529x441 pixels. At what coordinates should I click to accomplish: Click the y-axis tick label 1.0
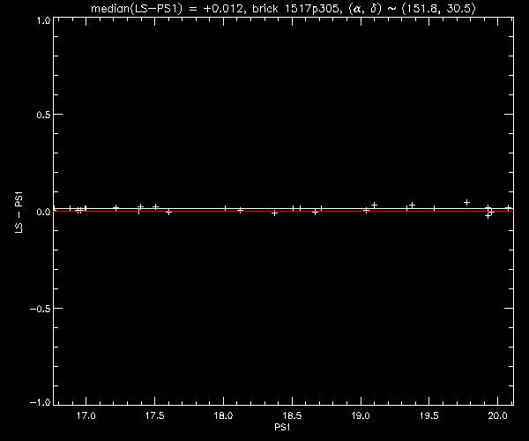tap(43, 20)
